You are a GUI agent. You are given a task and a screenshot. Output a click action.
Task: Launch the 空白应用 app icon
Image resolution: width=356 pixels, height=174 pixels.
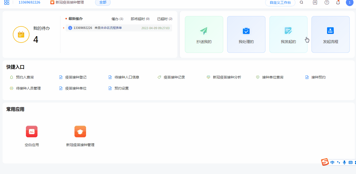[32, 132]
